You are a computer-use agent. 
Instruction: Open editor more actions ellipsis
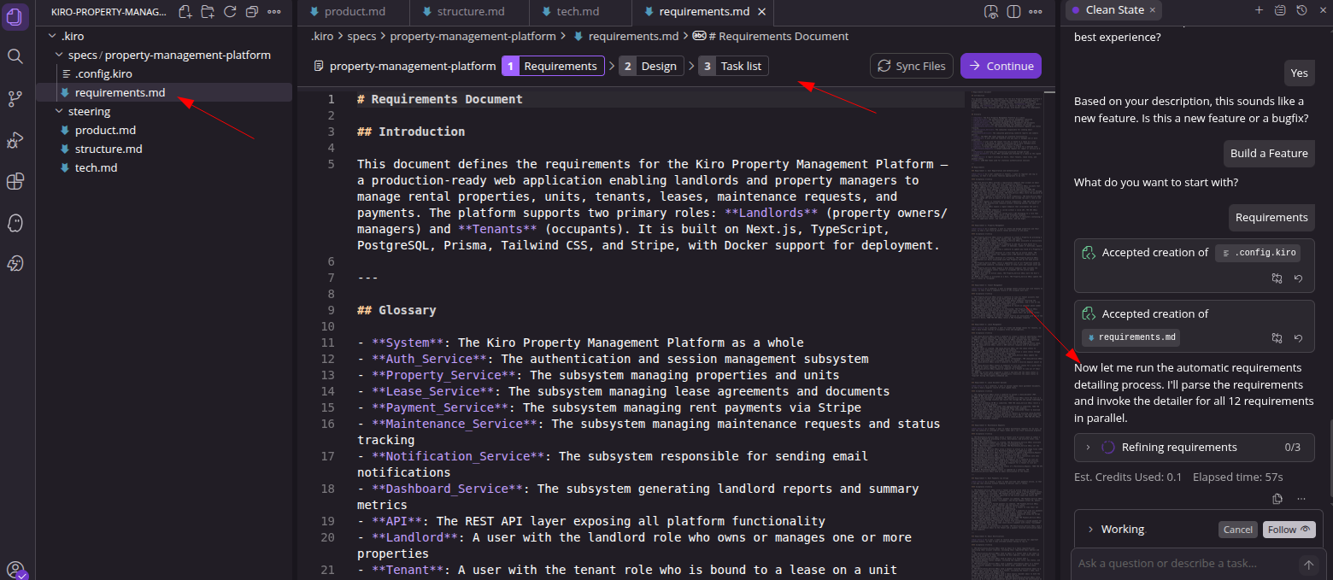[1037, 11]
